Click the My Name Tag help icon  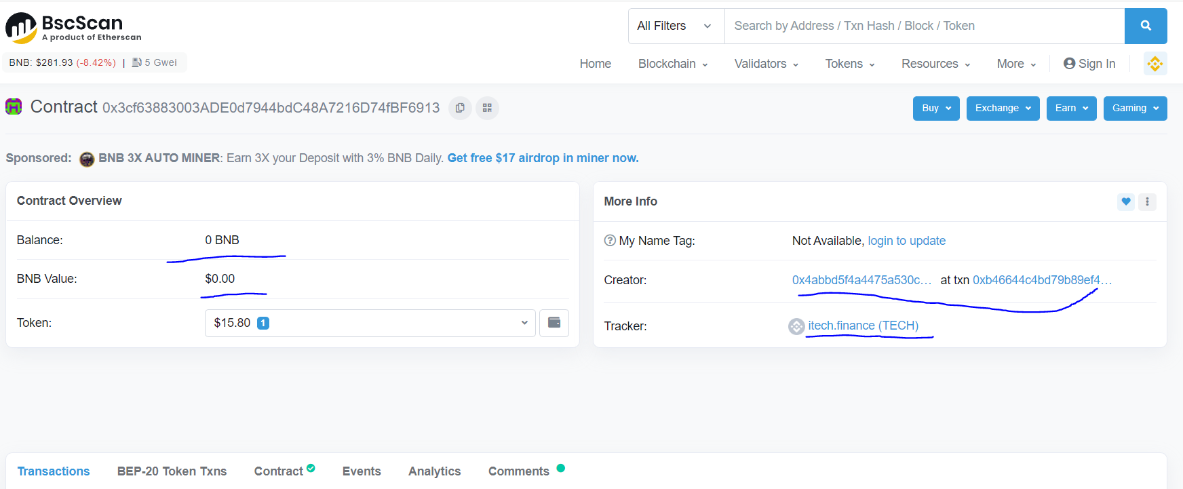pyautogui.click(x=610, y=241)
